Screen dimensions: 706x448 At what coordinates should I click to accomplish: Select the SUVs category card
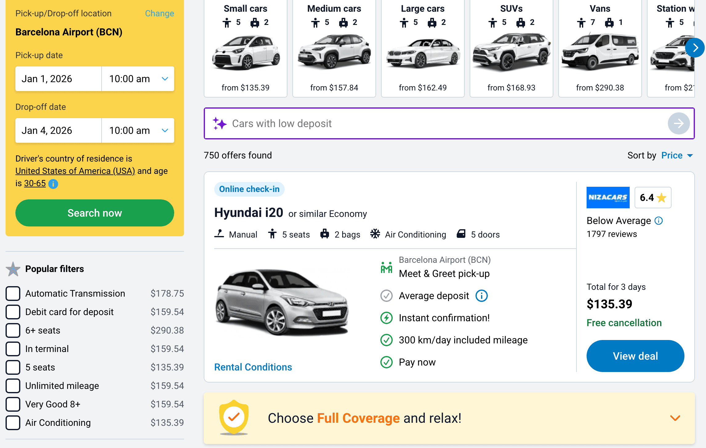(x=511, y=49)
